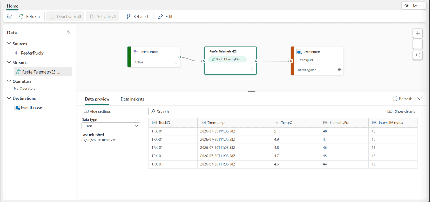The image size is (430, 202).
Task: Open ReeferTelemetryES node menu icon
Action: (x=252, y=69)
